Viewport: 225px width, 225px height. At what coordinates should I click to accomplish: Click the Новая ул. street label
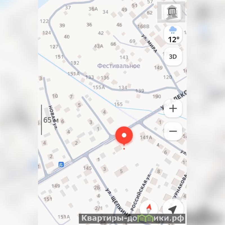coord(53,118)
